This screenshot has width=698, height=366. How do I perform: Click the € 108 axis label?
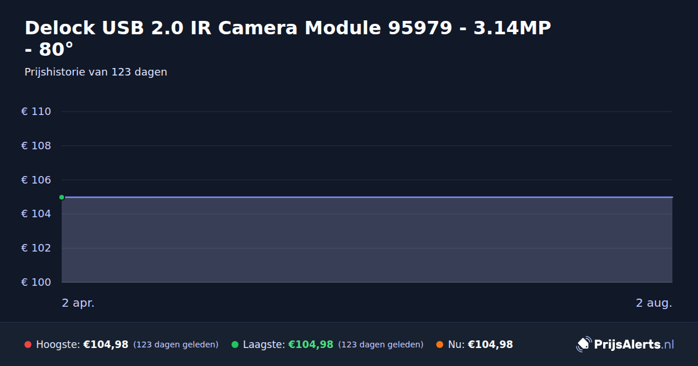click(x=36, y=146)
